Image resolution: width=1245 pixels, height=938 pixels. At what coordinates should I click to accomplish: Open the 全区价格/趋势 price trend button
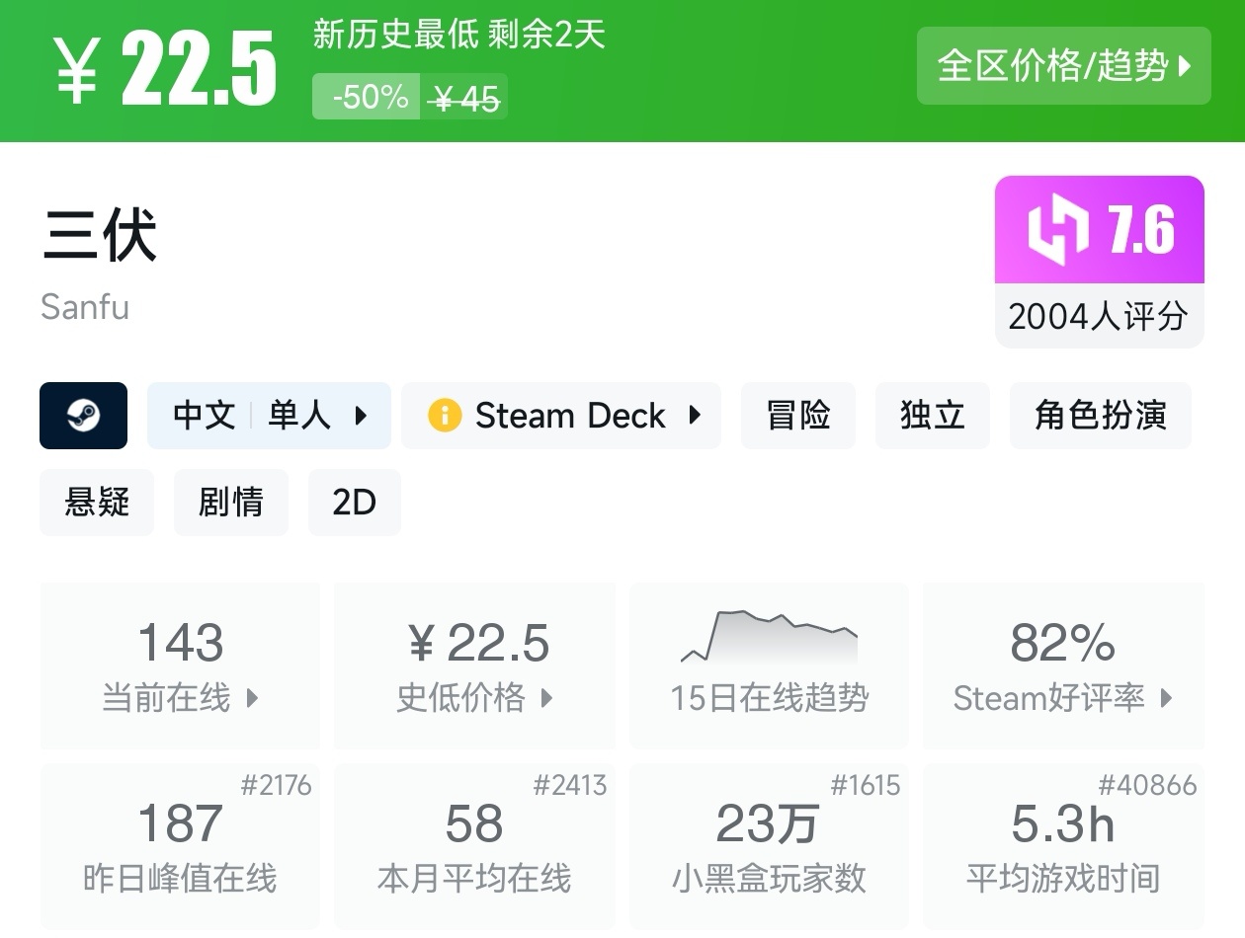(x=1063, y=66)
